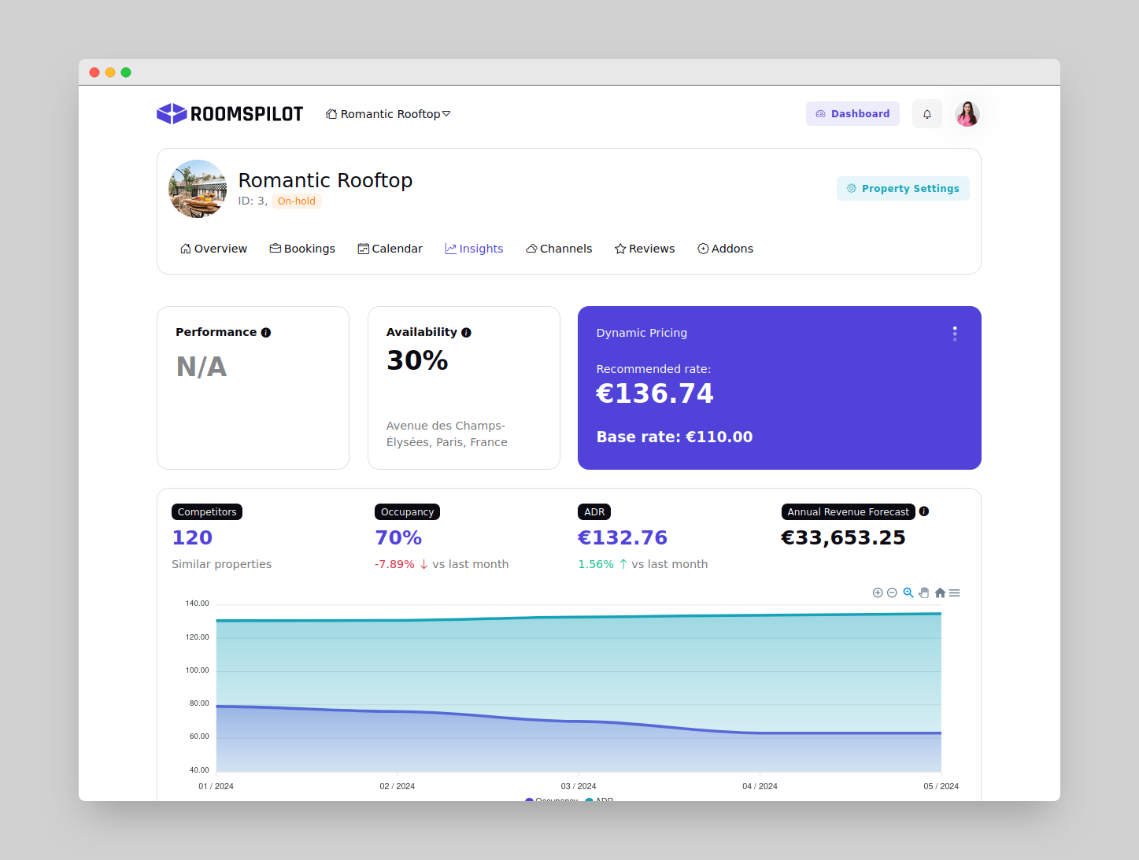This screenshot has width=1139, height=860.
Task: Click the Roomspilot logo
Action: (x=230, y=114)
